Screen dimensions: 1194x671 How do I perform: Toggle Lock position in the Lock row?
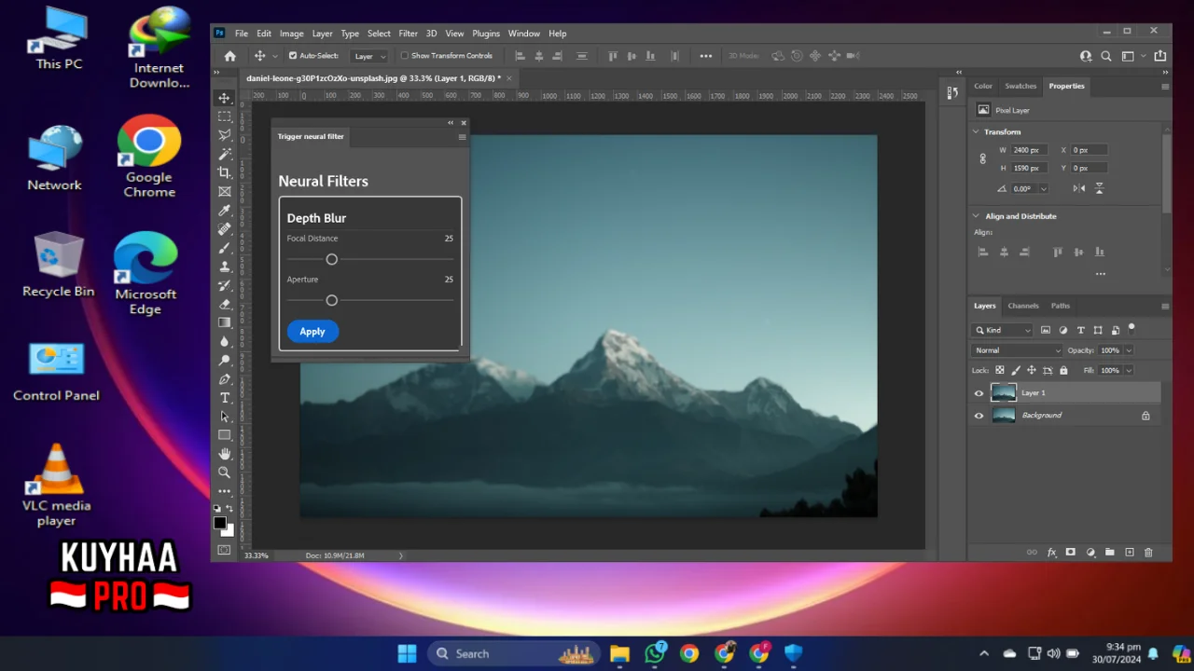[1032, 370]
